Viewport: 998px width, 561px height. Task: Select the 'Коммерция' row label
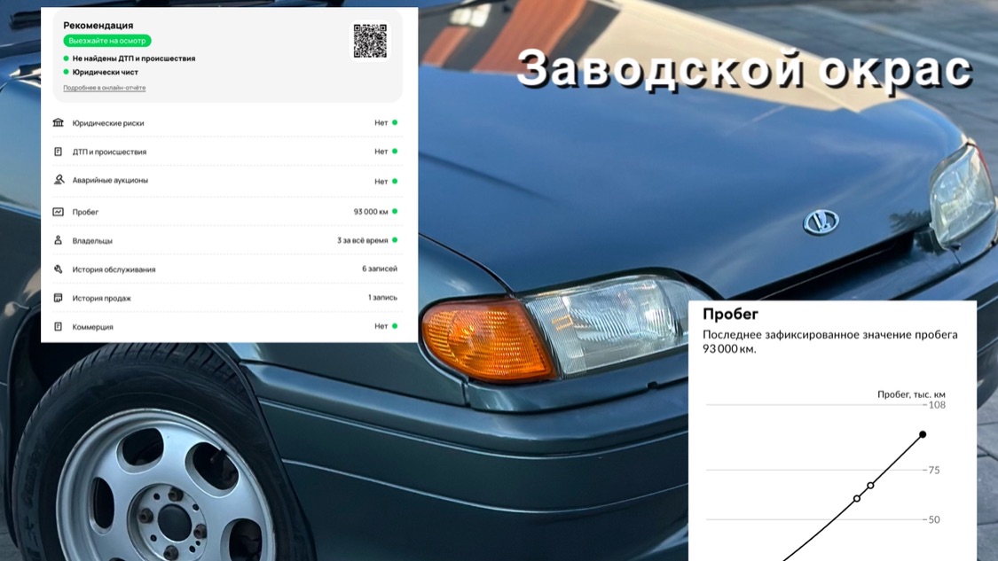(93, 327)
